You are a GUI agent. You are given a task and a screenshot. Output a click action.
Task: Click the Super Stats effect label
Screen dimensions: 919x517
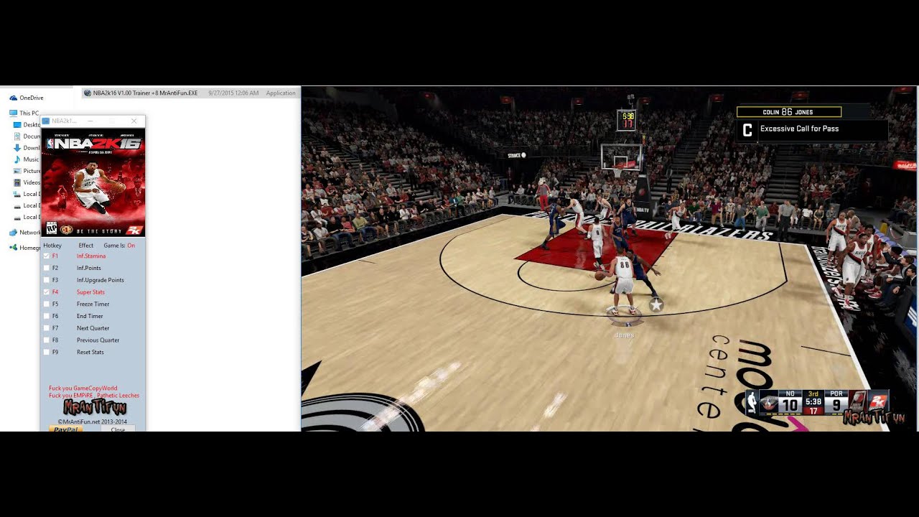pyautogui.click(x=90, y=292)
